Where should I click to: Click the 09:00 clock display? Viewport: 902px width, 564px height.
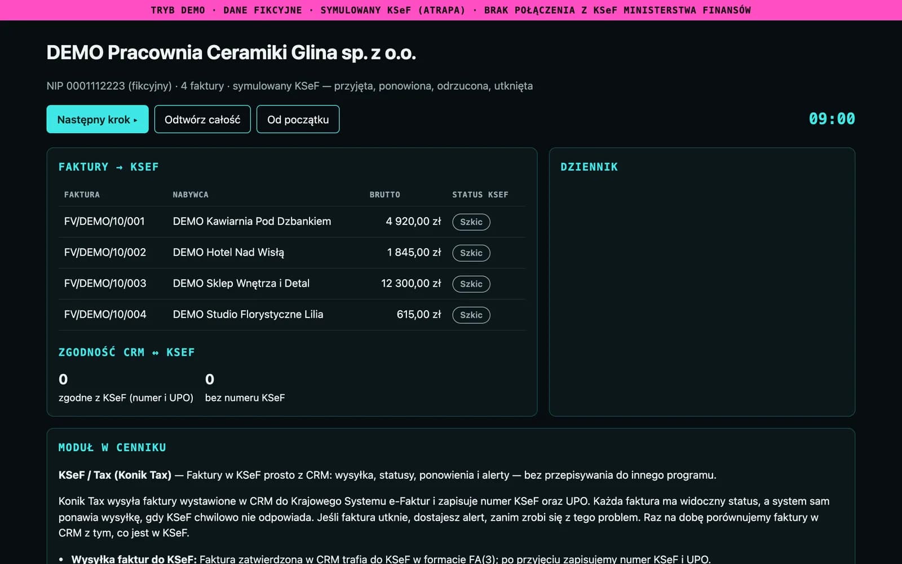click(x=832, y=119)
